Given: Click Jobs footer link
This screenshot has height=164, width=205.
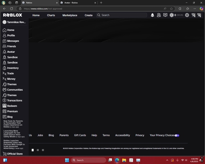Looking at the screenshot, I should click(x=40, y=135).
